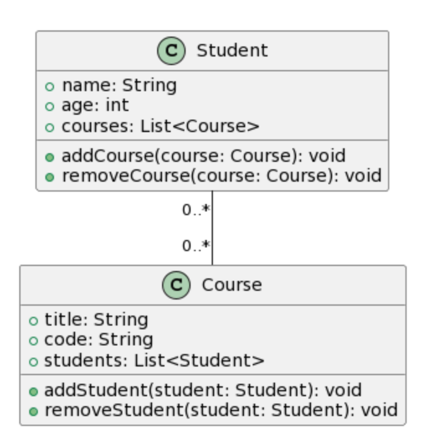This screenshot has height=439, width=447.
Task: Select the removeStudent method signature text
Action: coord(220,410)
